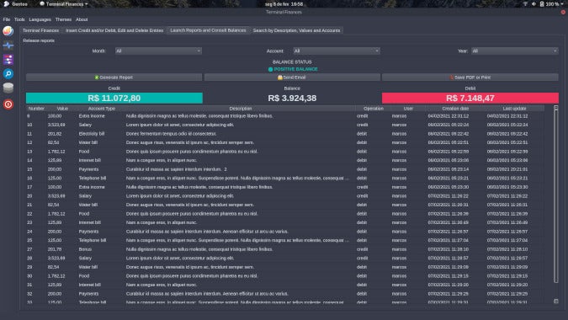Switch to the Terminal Finances tab
The width and height of the screenshot is (568, 320).
[x=40, y=30]
